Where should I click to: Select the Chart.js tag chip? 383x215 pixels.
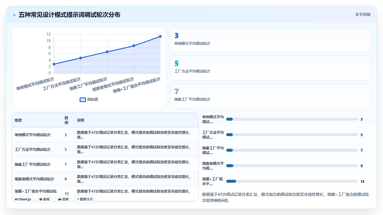pos(23,199)
